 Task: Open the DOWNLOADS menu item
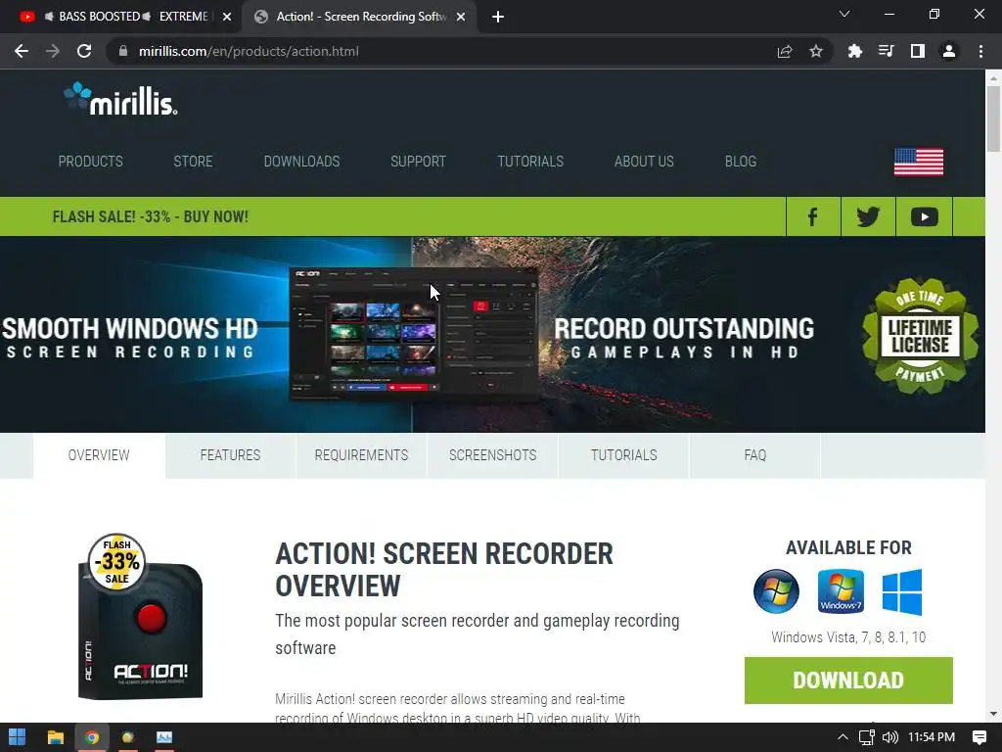pos(301,162)
